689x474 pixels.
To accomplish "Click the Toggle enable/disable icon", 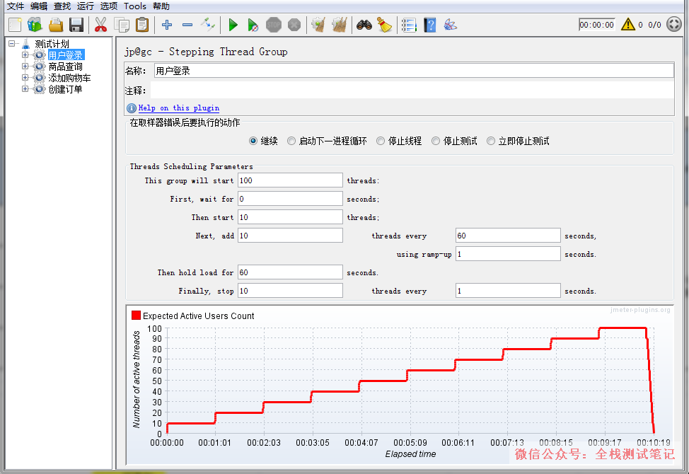I will tap(208, 25).
